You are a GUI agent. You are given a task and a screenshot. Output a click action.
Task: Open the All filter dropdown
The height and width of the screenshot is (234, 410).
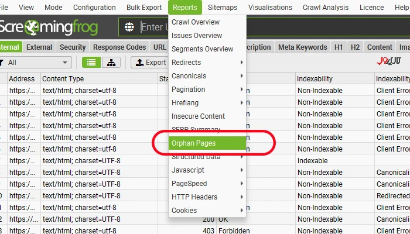click(x=35, y=63)
